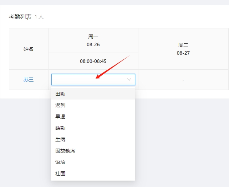Open student 苏三's name link
Image resolution: width=229 pixels, height=187 pixels.
tap(29, 80)
